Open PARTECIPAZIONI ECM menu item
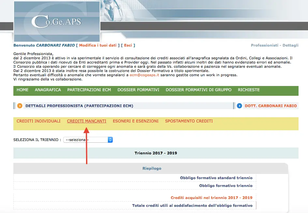 coord(89,90)
